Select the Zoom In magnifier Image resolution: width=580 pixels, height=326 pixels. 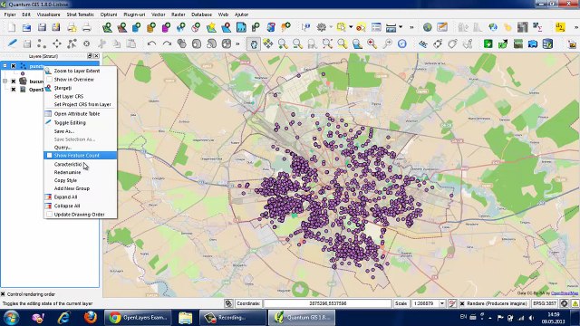pos(283,43)
